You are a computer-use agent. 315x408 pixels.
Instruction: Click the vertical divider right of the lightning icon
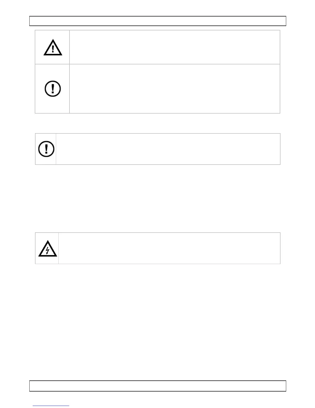point(59,248)
